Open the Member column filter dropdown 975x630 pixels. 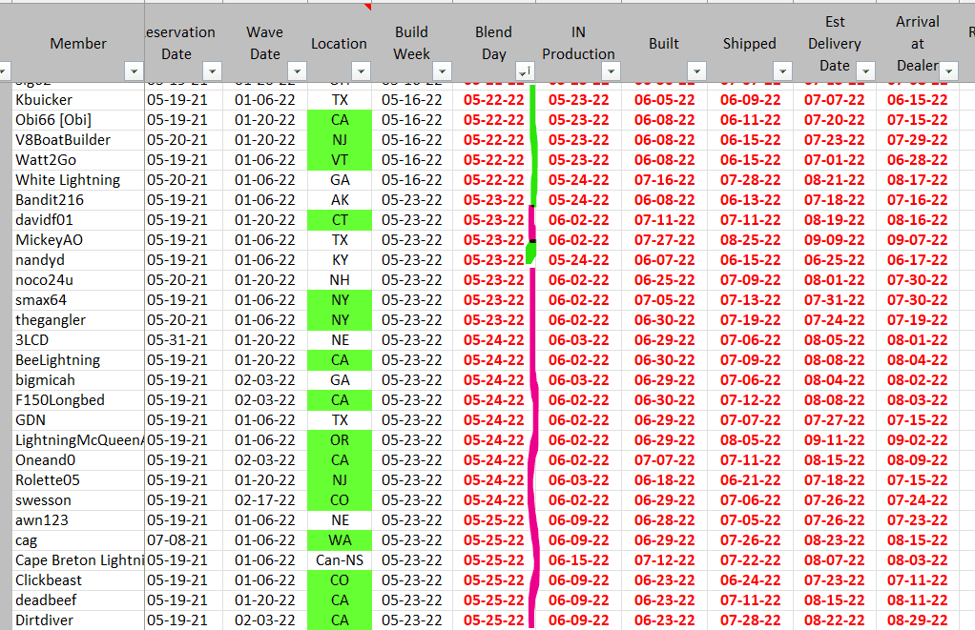(x=134, y=71)
